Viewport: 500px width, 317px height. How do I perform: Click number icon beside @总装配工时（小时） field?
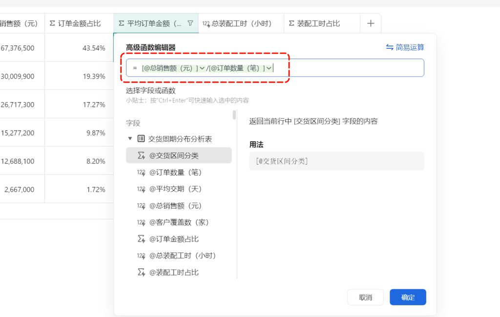click(x=141, y=255)
